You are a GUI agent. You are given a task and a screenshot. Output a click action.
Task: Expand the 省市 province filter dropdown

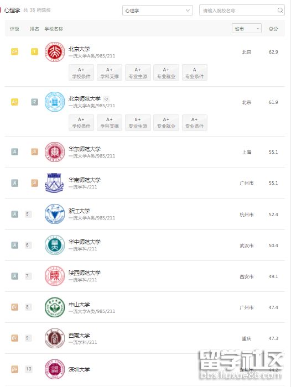coord(247,29)
